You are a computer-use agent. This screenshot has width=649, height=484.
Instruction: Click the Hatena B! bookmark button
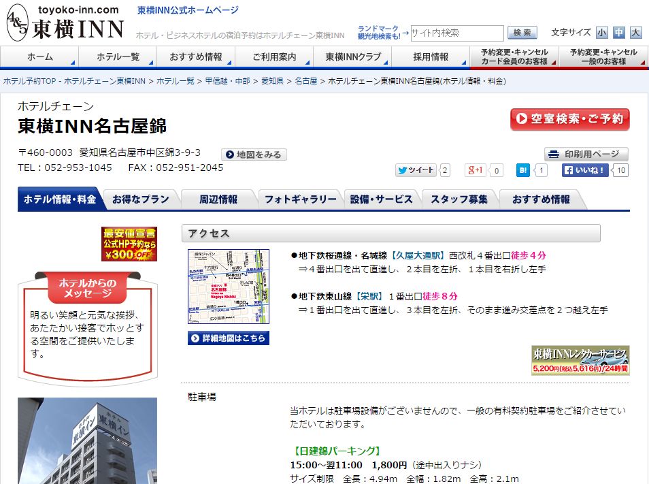coord(522,170)
